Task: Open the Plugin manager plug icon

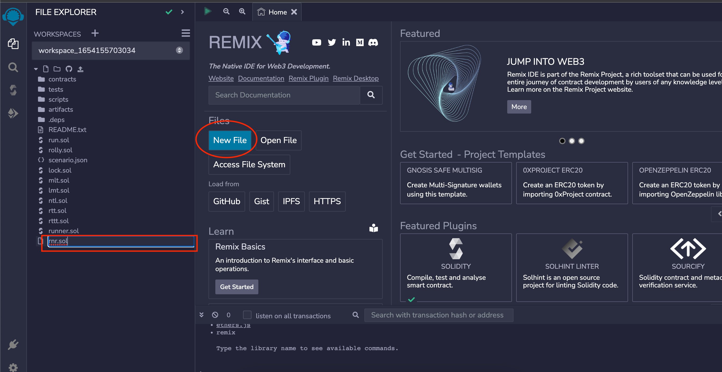Action: pyautogui.click(x=13, y=345)
